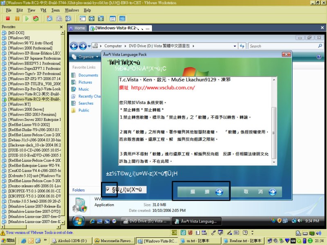The width and height of the screenshot is (327, 245).
Task: Click the VMware Tools warning icon in status bar
Action: (3, 233)
